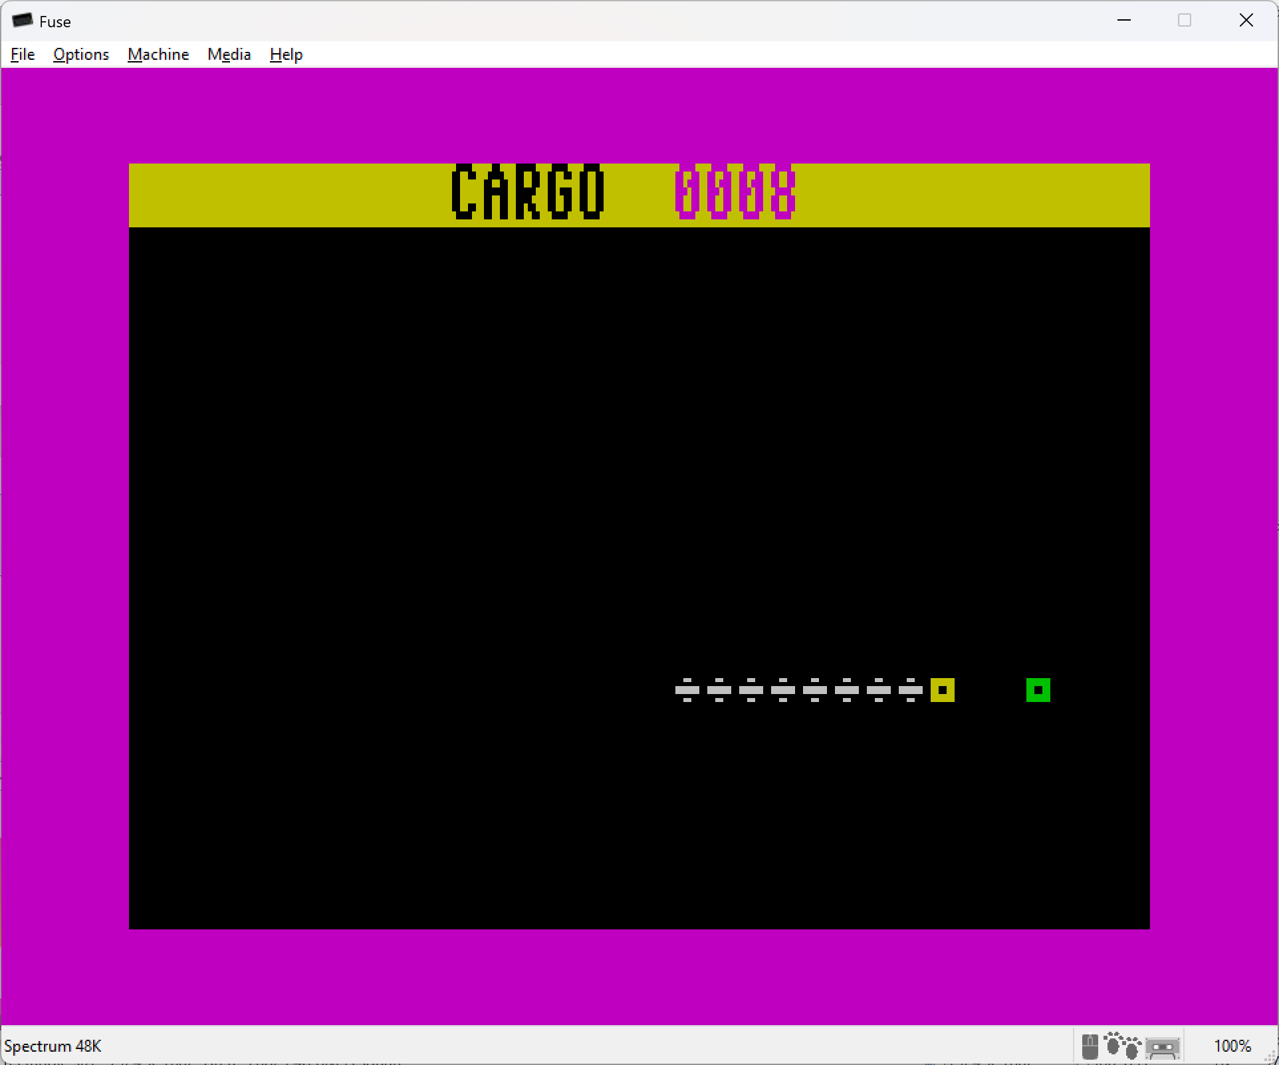Click the green square sprite
Image resolution: width=1279 pixels, height=1065 pixels.
[x=1038, y=690]
